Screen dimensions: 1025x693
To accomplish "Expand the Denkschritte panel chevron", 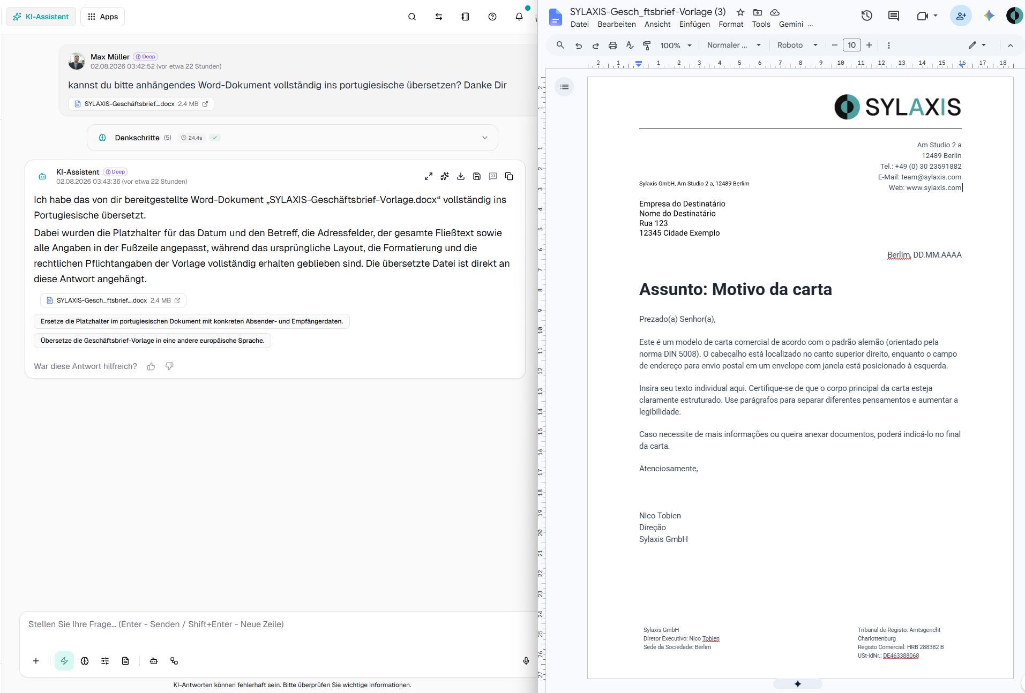I will [485, 138].
